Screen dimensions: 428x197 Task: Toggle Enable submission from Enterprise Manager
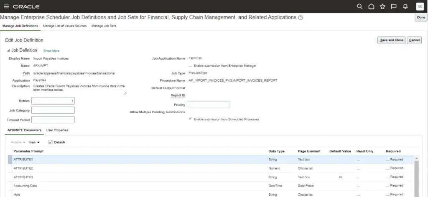coord(191,66)
